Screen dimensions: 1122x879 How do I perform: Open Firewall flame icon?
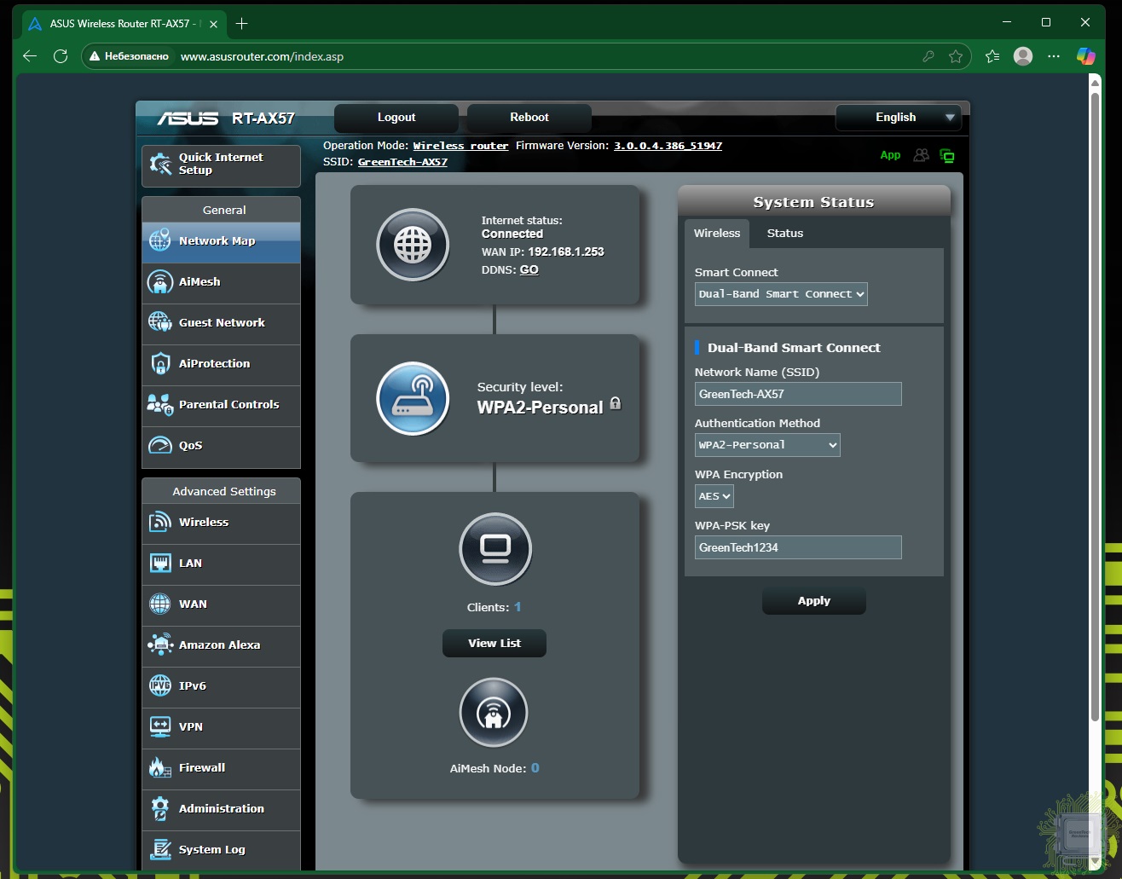(160, 767)
